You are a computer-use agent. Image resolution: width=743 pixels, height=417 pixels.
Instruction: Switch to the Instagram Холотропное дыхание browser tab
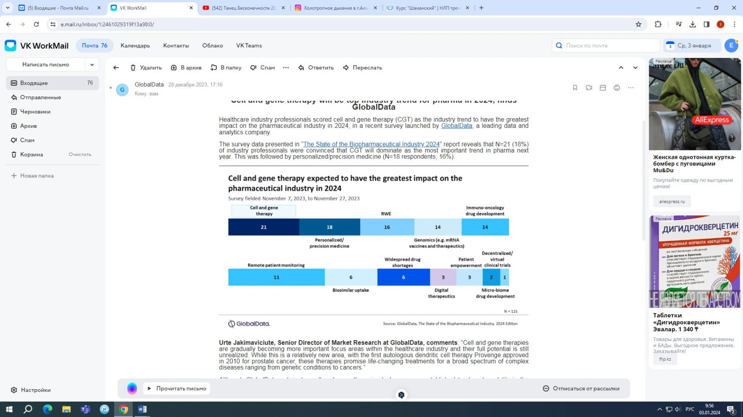pos(335,8)
